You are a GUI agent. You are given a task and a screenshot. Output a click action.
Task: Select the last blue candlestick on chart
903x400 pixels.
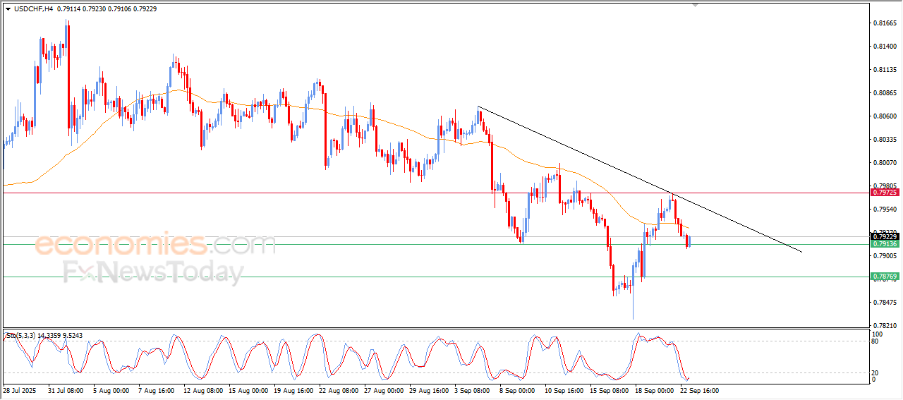689,241
